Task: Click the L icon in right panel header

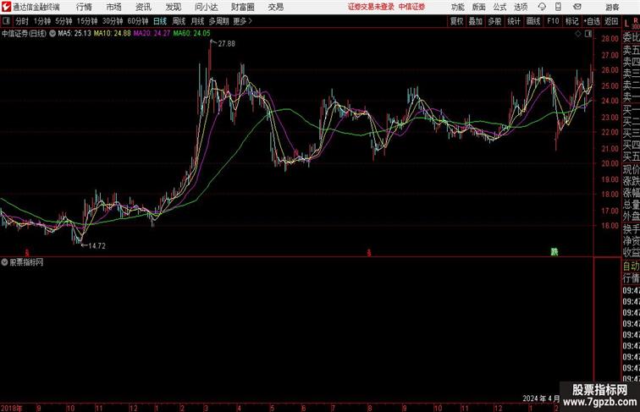Action: tap(626, 24)
